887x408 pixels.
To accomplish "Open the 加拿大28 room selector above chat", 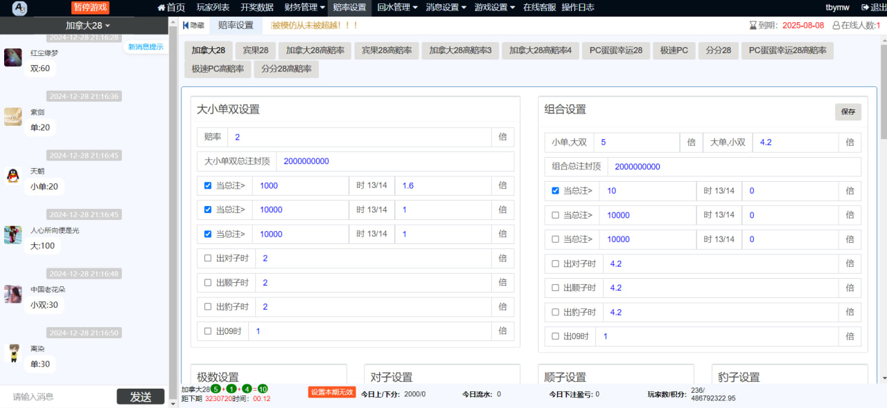I will (x=88, y=26).
